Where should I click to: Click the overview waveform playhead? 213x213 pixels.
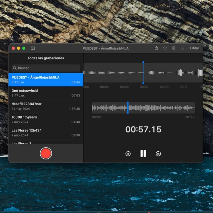click(128, 108)
